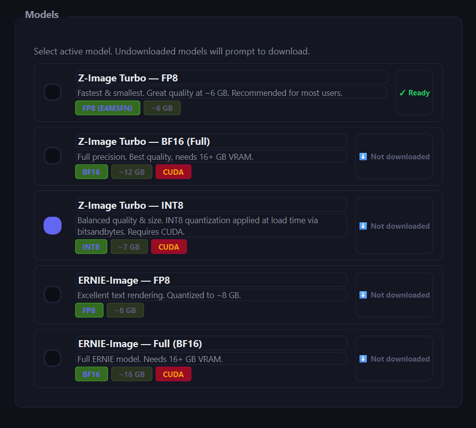Click the download icon for Z-Image Turbo BF16
The width and height of the screenshot is (476, 428).
pyautogui.click(x=363, y=157)
